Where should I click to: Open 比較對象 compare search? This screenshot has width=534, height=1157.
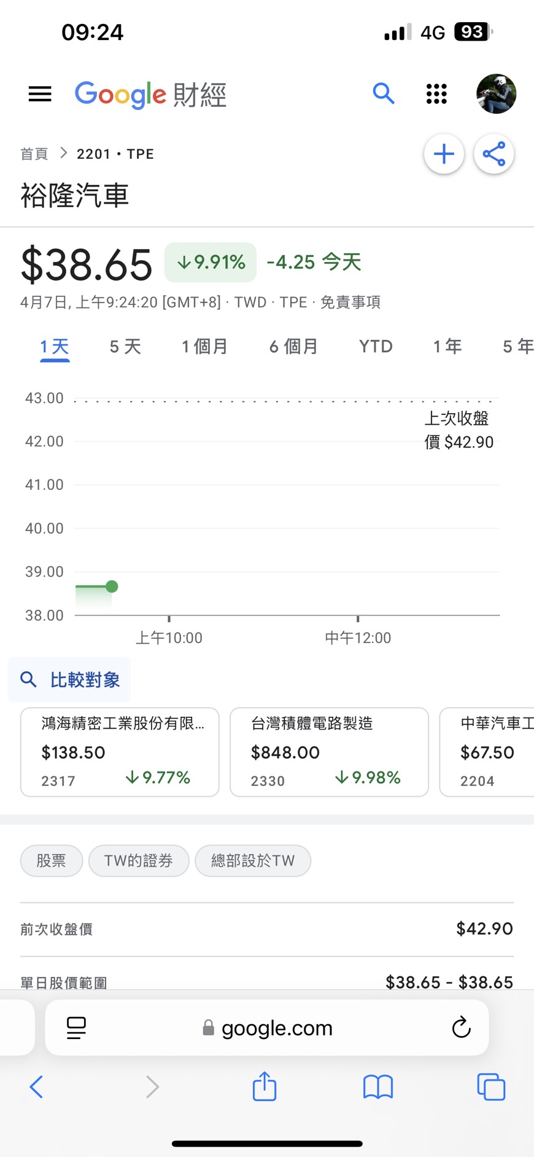coord(69,679)
